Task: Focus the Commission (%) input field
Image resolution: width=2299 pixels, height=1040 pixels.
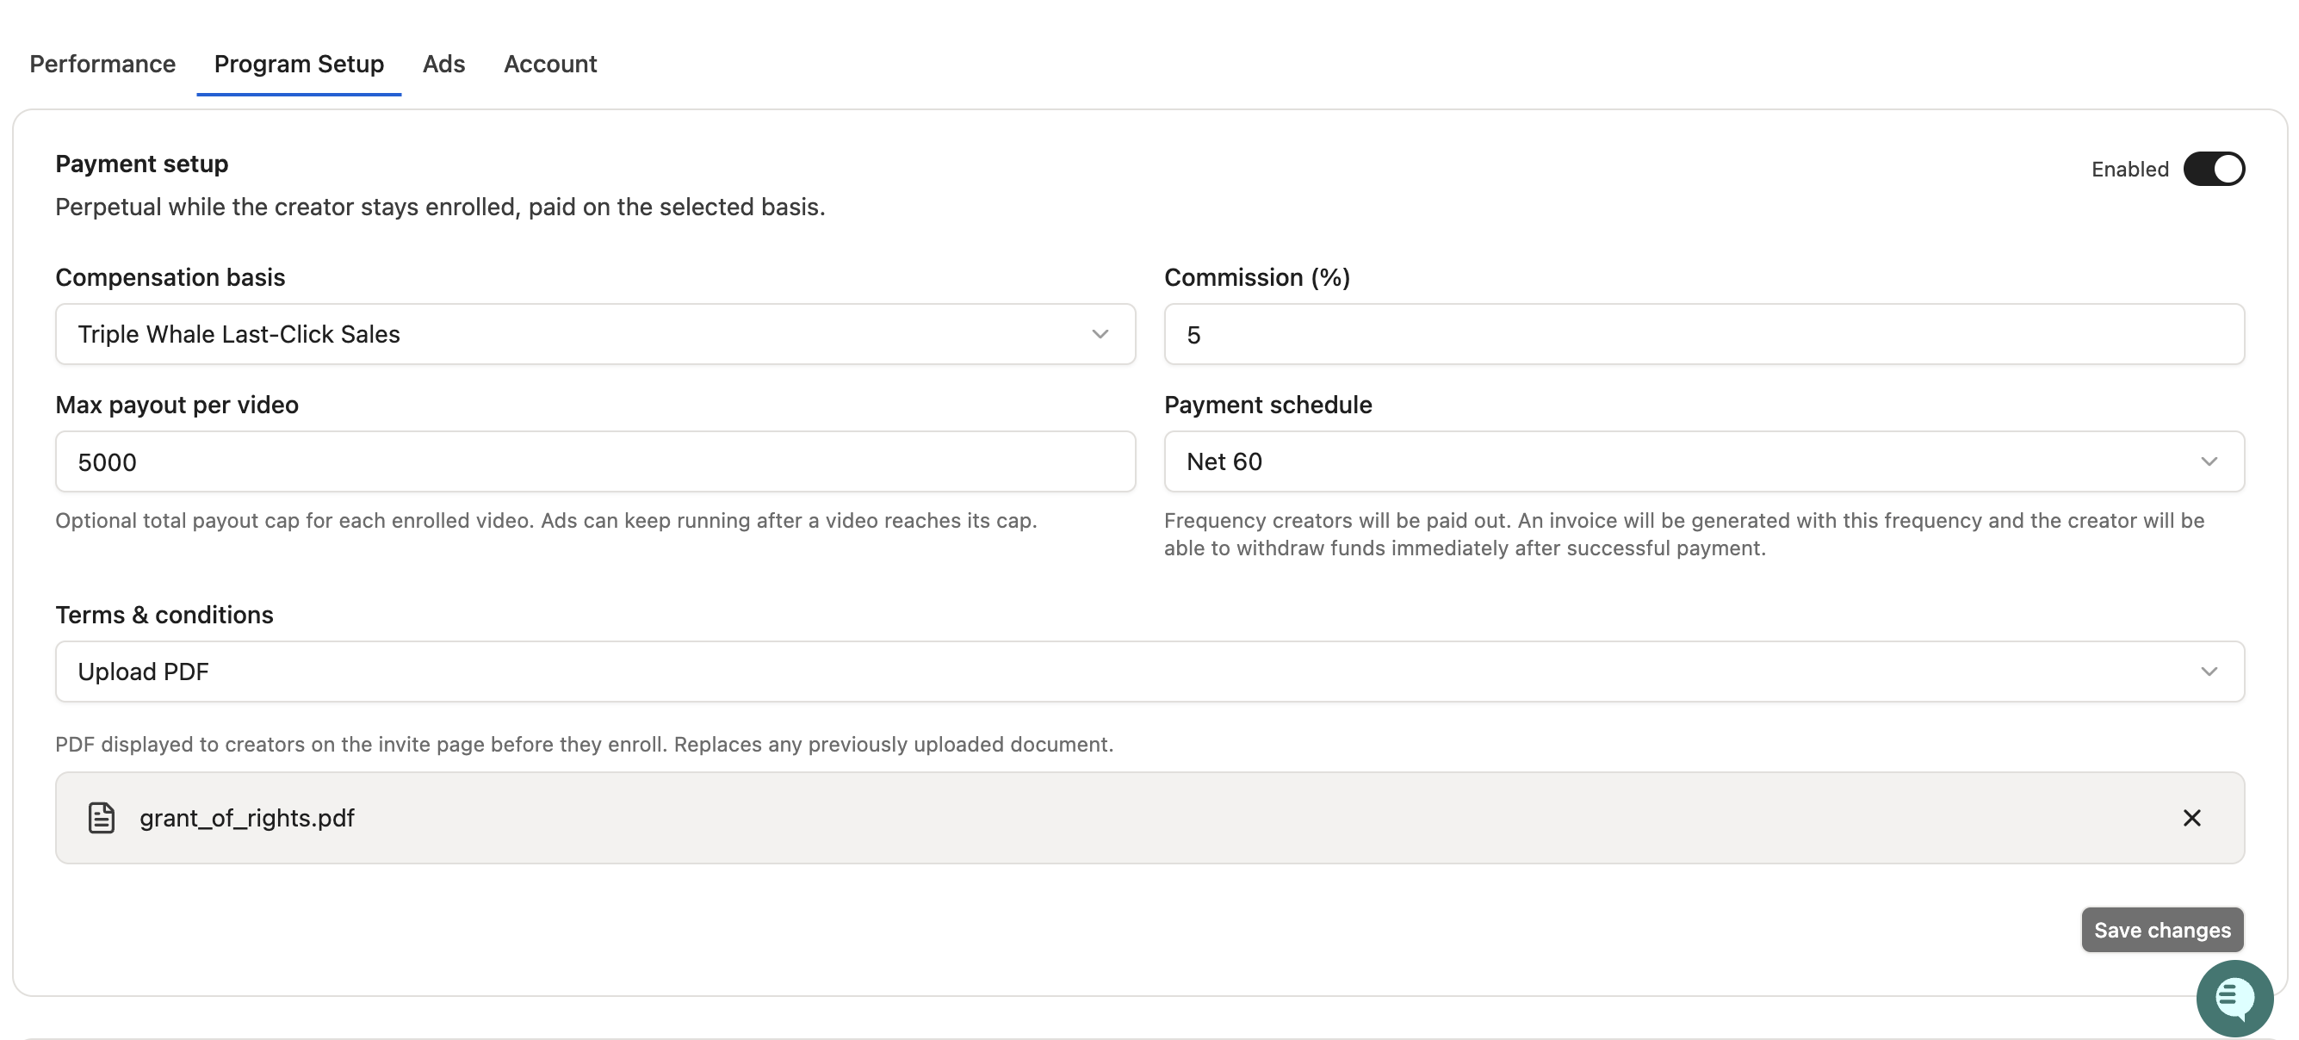Action: [1704, 334]
